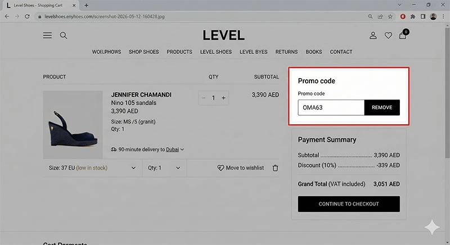Click the page vertical scrollbar
The height and width of the screenshot is (245, 450).
pos(447,92)
